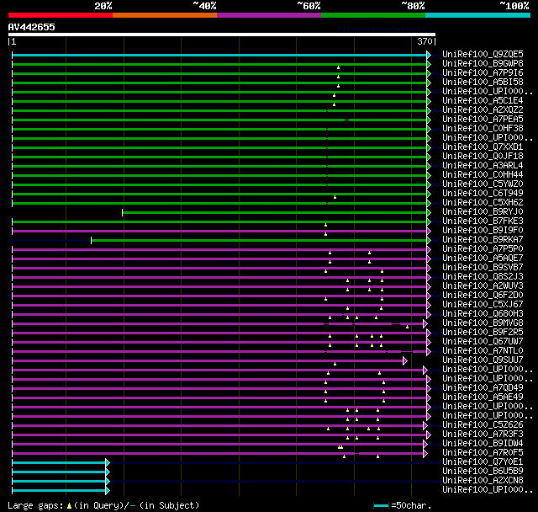
Task: Click the Large gaps legend text
Action: (x=35, y=505)
